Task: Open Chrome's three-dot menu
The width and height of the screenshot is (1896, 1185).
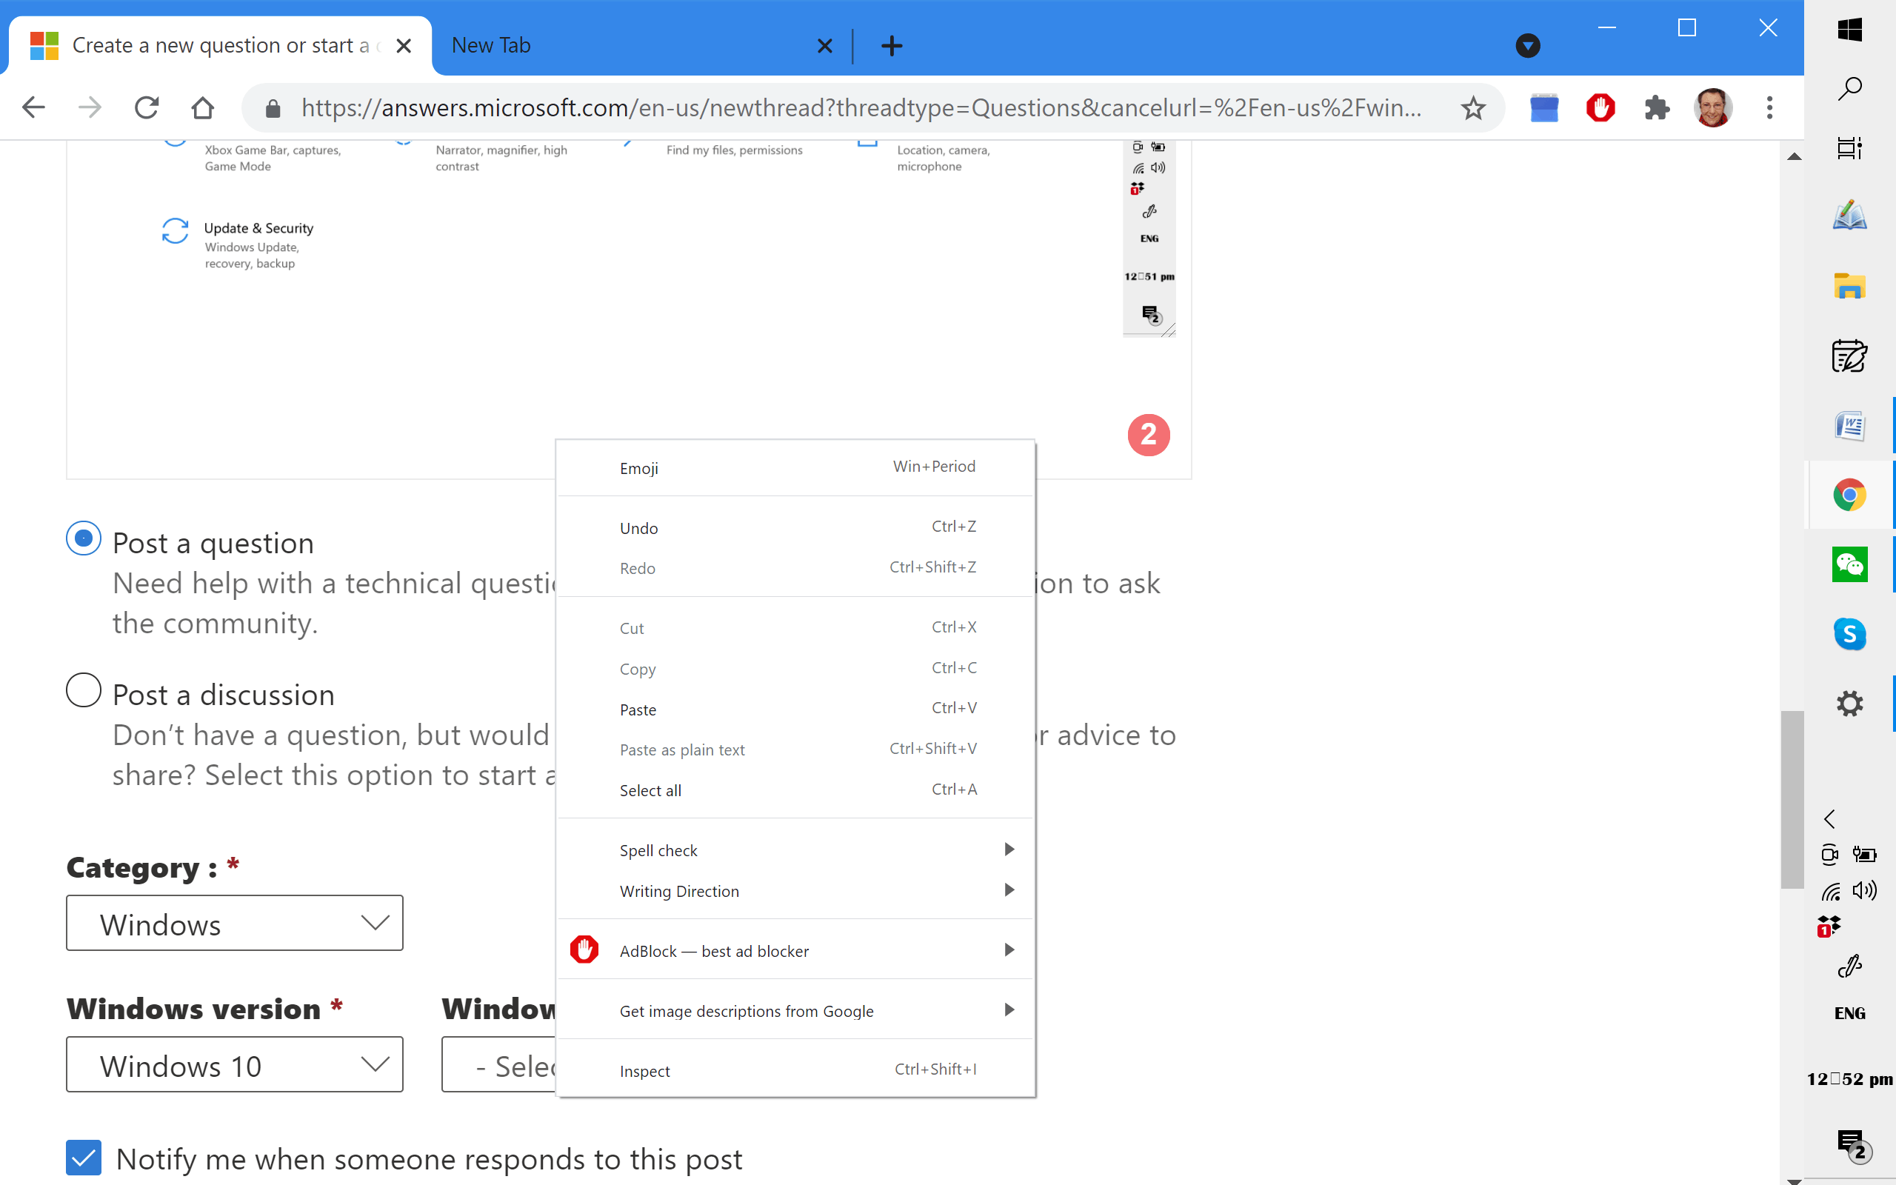Action: (1769, 107)
